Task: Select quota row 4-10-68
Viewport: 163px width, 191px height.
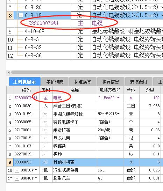Action: point(85,31)
